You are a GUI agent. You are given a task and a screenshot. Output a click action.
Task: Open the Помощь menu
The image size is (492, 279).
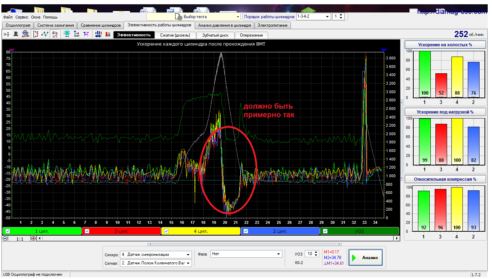[50, 17]
